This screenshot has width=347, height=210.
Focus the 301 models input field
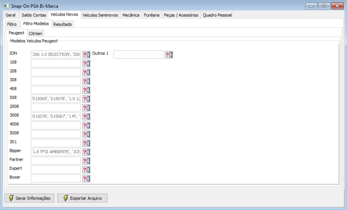pyautogui.click(x=56, y=143)
